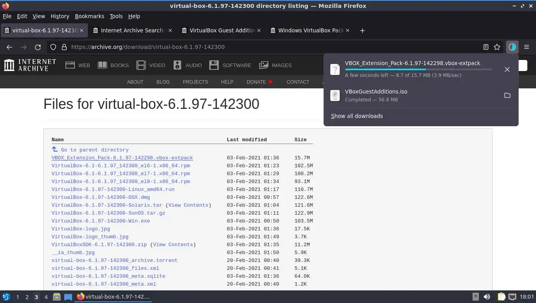Open the clipboard tray icon
The width and height of the screenshot is (536, 303).
pos(501,297)
